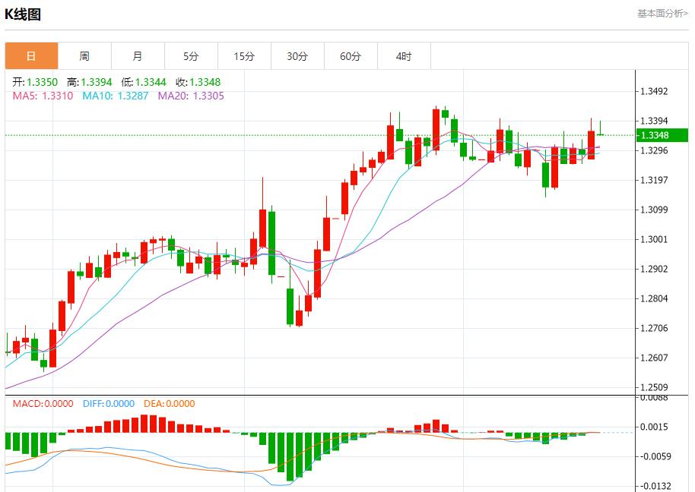Viewport: 695px width, 492px height.
Task: Click the K线图 panel title
Action: click(23, 14)
